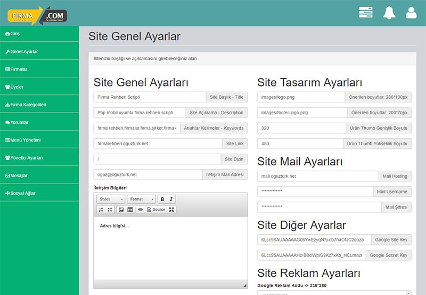Click the Mail Hosting input field

[x=318, y=176]
